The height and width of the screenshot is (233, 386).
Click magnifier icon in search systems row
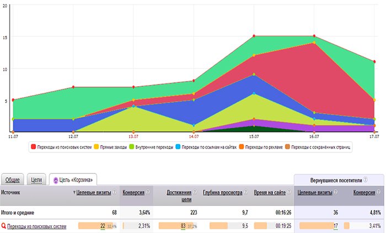tap(4, 226)
